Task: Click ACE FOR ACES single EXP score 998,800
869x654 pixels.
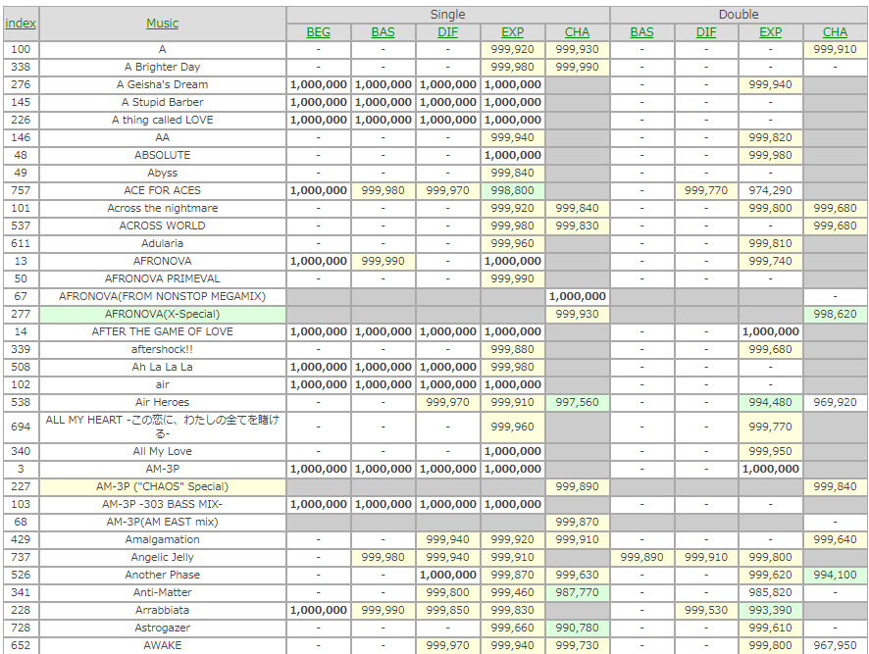Action: tap(513, 190)
